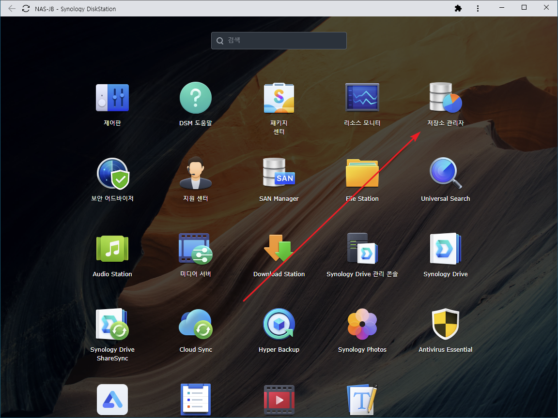Launch Synology Photos
Viewport: 558px width, 418px height.
coord(362,324)
